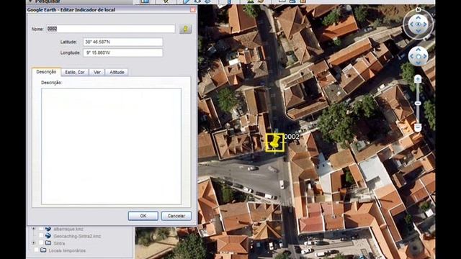Expand the albarraque.kmz tree node
Viewport: 461px width, 259px height.
click(x=34, y=229)
